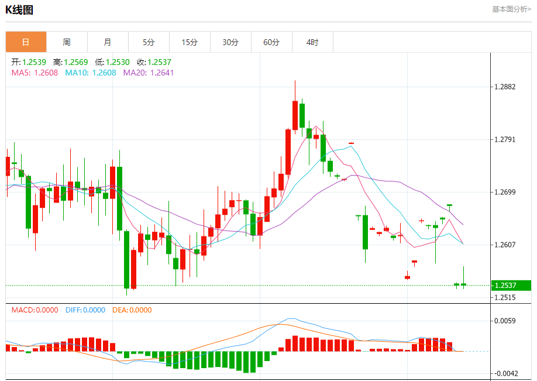The height and width of the screenshot is (381, 537).
Task: Switch to the 周 weekly tab
Action: pyautogui.click(x=67, y=42)
